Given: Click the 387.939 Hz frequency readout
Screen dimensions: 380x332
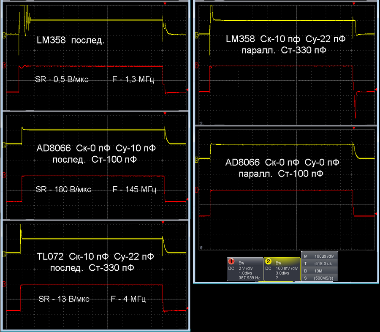Looking at the screenshot, I should (x=249, y=278).
